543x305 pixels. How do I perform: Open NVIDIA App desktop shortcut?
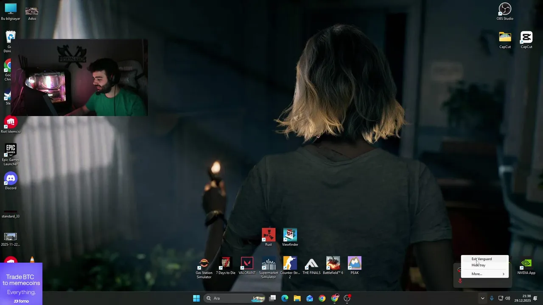point(526,266)
